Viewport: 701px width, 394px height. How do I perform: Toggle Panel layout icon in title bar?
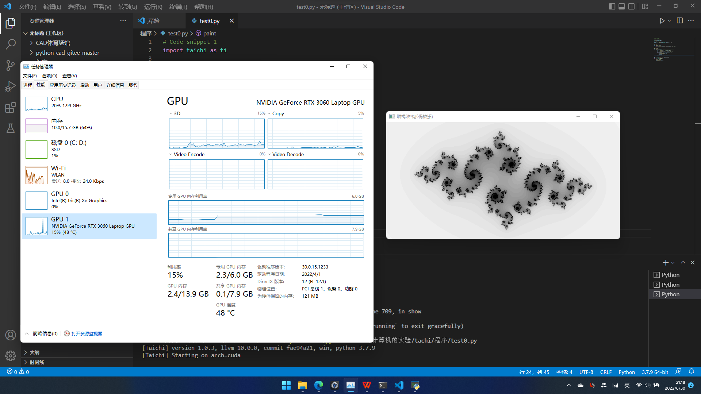(x=621, y=7)
